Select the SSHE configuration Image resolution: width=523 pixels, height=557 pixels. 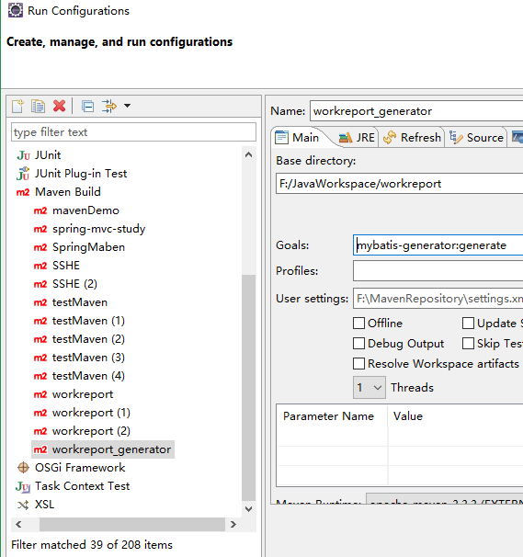[66, 266]
